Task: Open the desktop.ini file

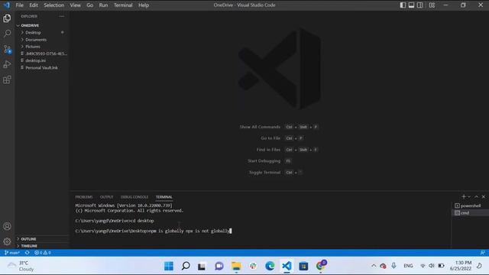Action: (x=42, y=60)
